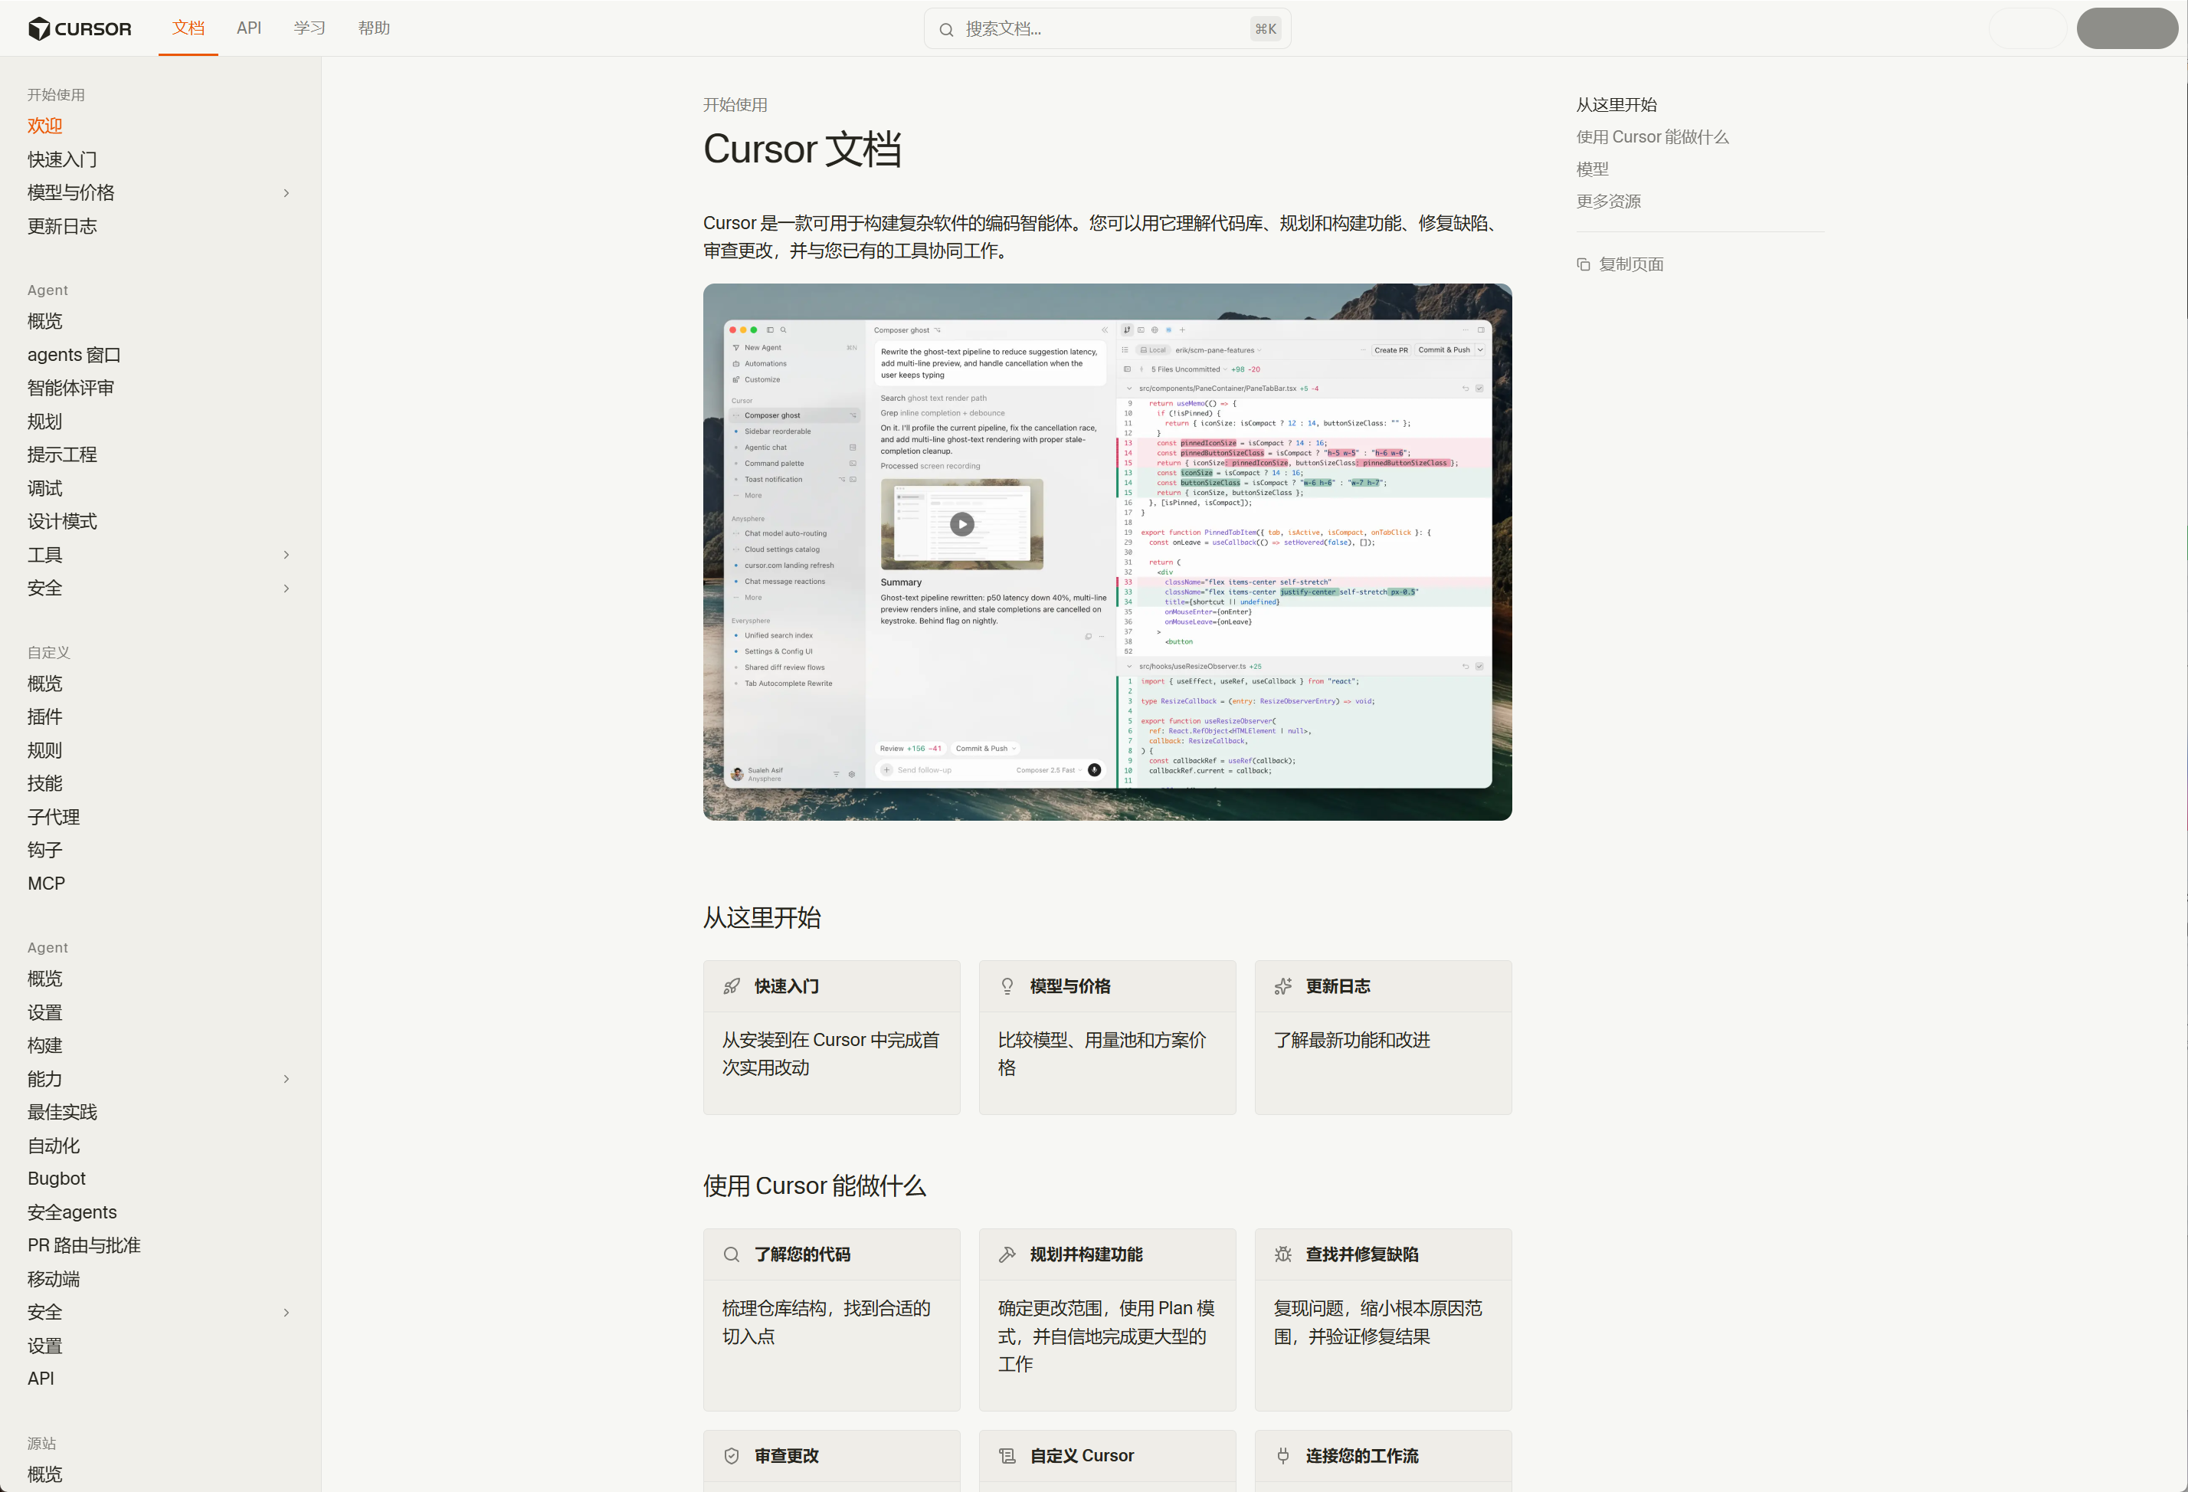Jump to 从这里开始 in the right outline

tap(1616, 104)
